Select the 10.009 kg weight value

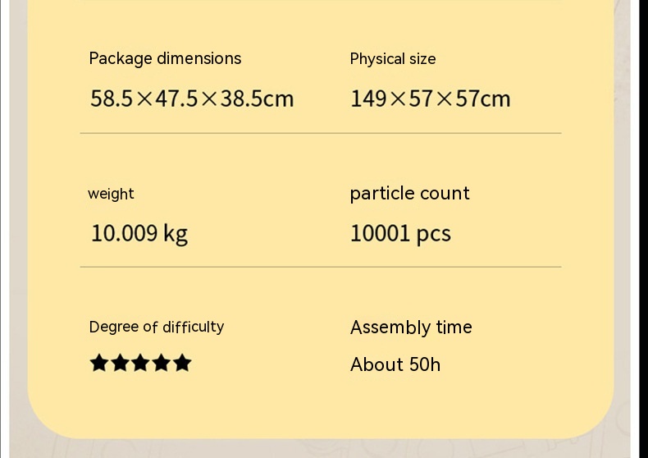(139, 233)
